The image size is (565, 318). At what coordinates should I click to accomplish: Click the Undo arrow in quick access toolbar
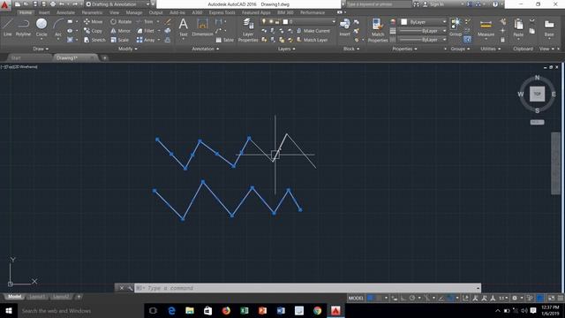(x=62, y=4)
